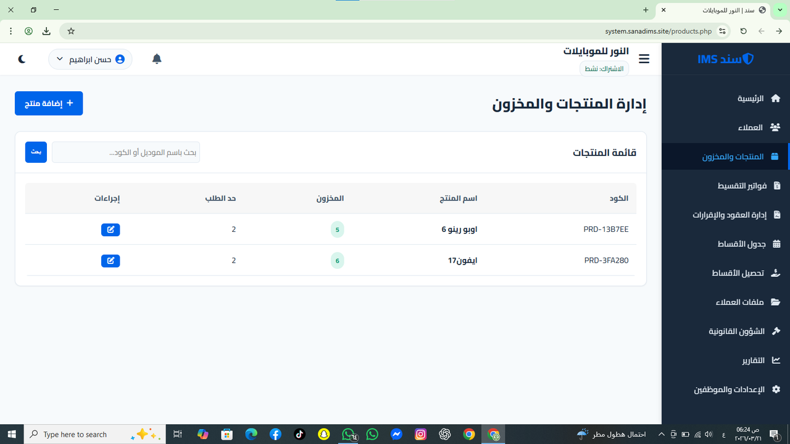Click the gear icon beside الإعدادات والموظفين
Screen dimensions: 790x444
point(776,390)
